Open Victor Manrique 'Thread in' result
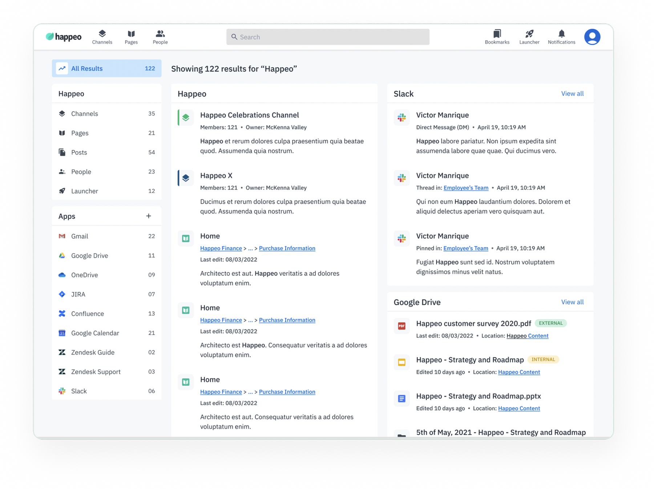The image size is (654, 489). pos(442,175)
